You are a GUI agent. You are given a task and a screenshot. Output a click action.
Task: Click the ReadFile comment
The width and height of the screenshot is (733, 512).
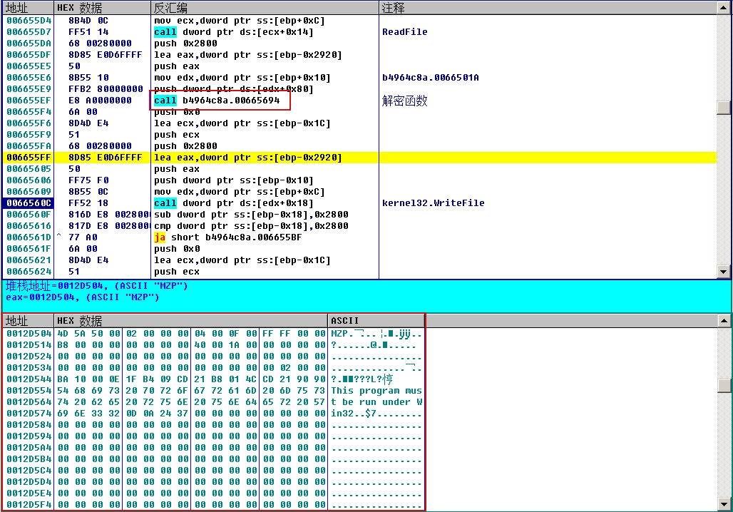[x=405, y=32]
